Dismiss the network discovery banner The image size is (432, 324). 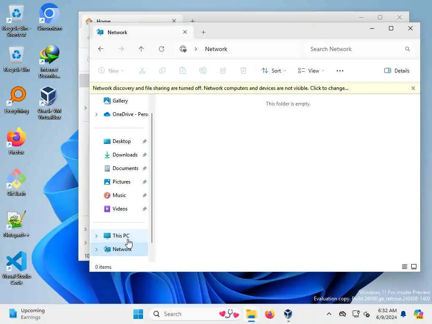413,88
